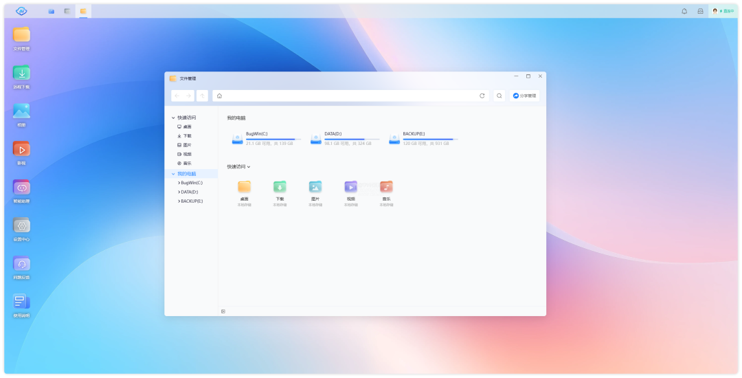This screenshot has width=742, height=378.
Task: Click the AI logo in the top bar
Action: click(x=21, y=11)
